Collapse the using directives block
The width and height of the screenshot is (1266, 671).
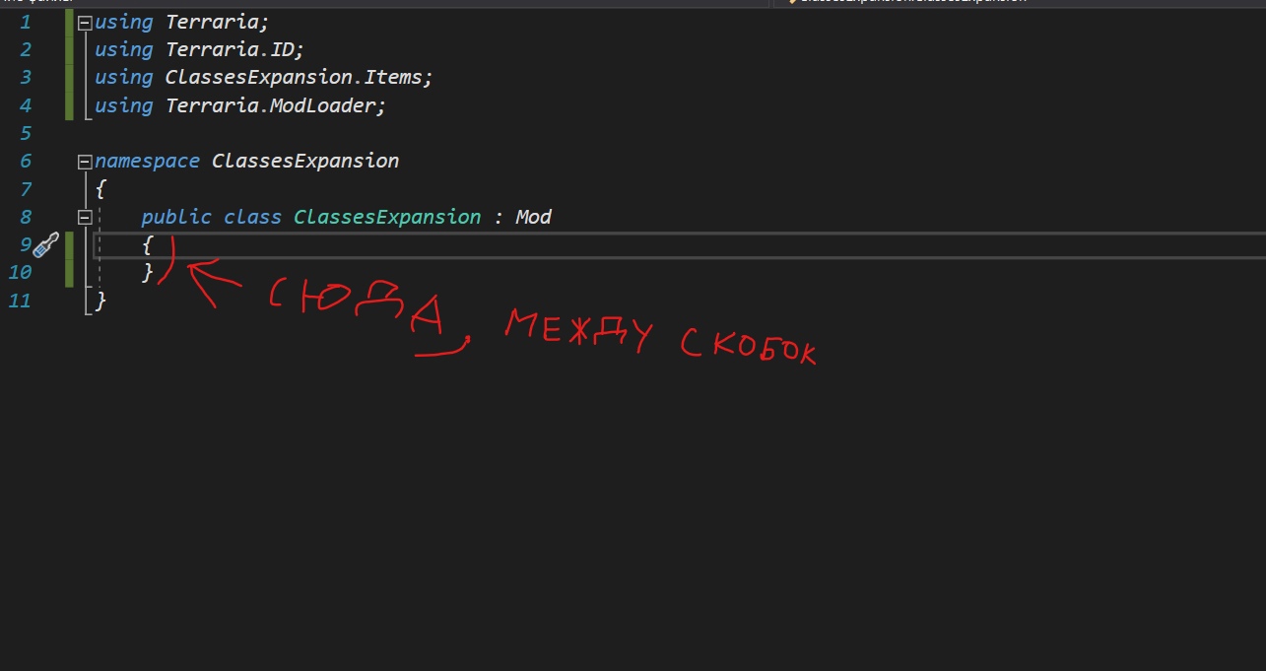[x=84, y=22]
